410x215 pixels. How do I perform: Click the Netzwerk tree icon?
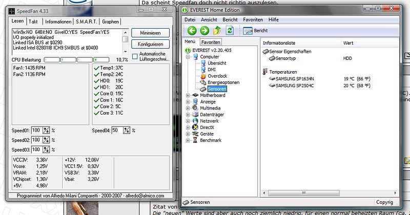pos(195,121)
